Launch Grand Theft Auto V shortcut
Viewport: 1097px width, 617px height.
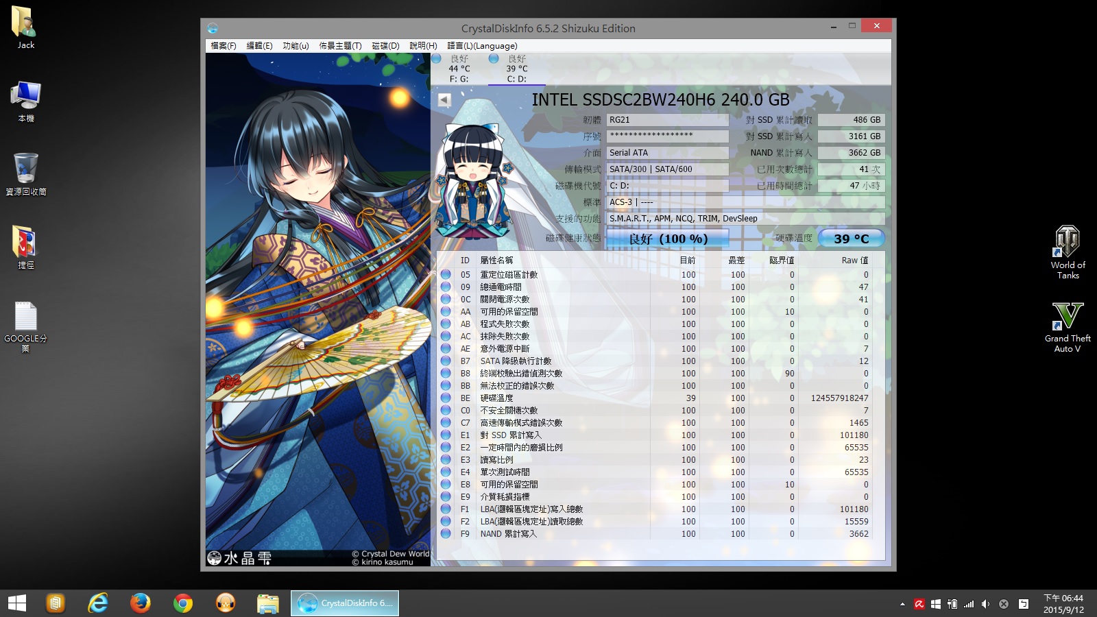1068,328
